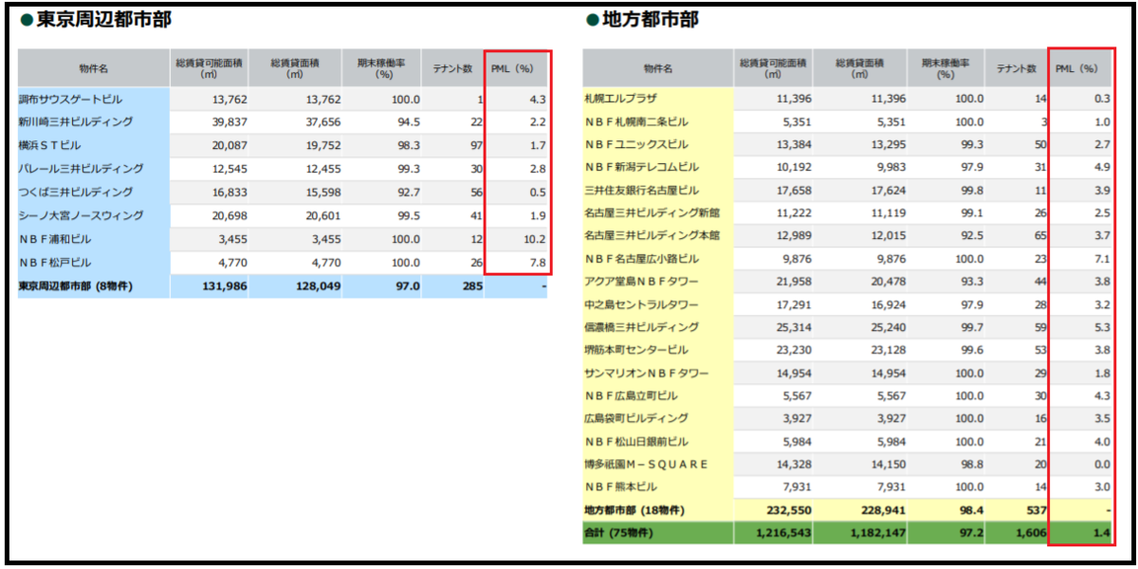Select 'ＮＢＦ松山日銀前ビル' property name
The width and height of the screenshot is (1138, 569).
click(x=637, y=441)
